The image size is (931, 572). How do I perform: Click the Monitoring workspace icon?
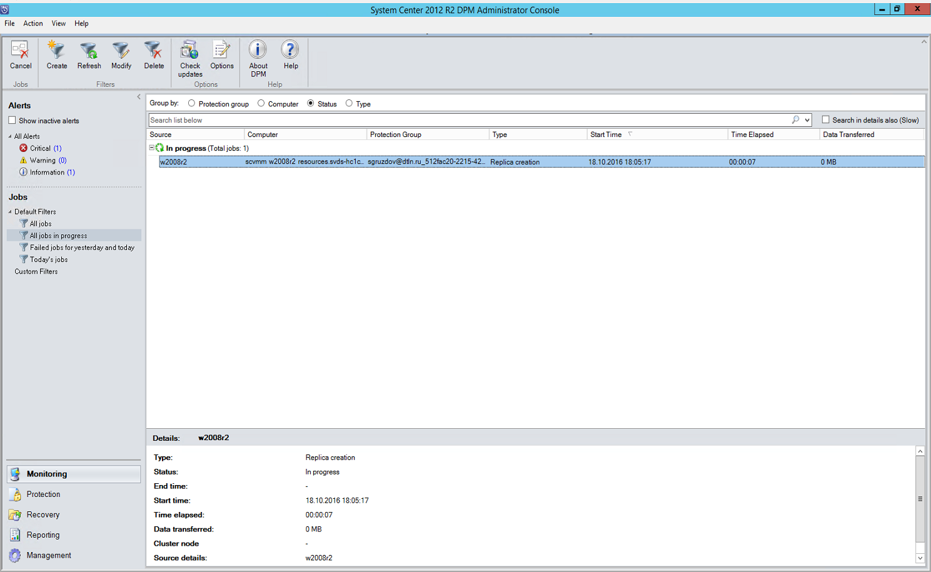click(x=15, y=474)
